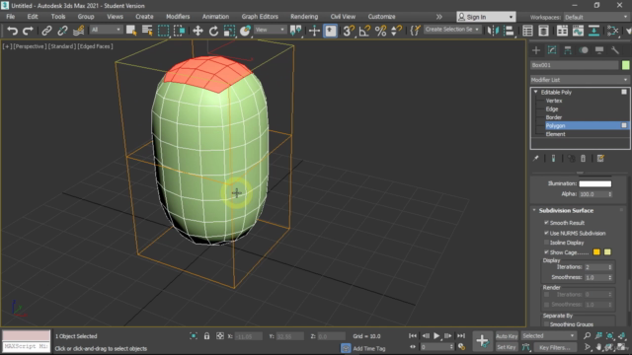Viewport: 632px width, 355px height.
Task: Activate the Select and Rotate tool
Action: [213, 31]
